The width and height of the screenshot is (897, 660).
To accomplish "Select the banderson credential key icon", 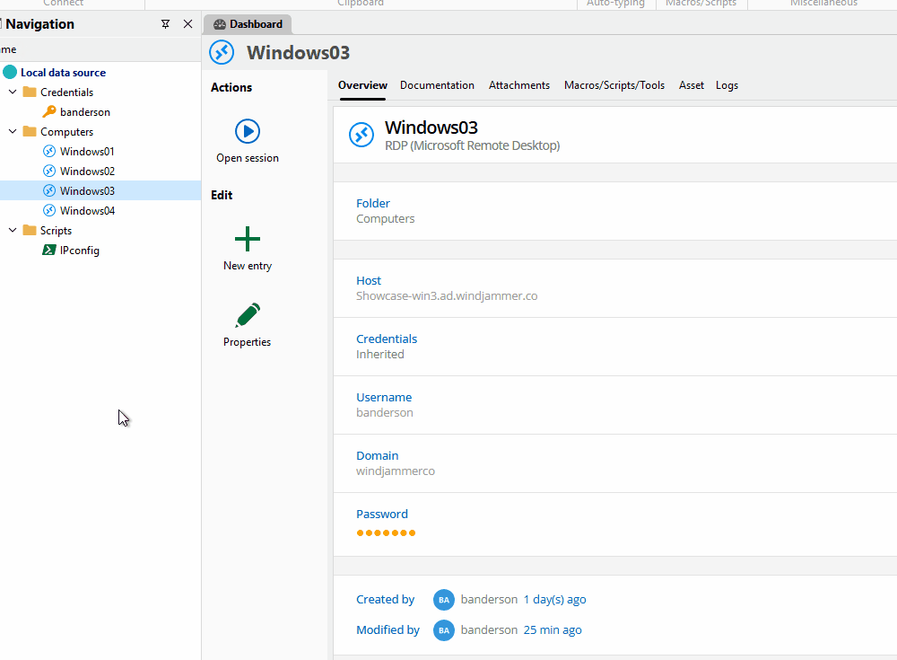I will tap(49, 112).
